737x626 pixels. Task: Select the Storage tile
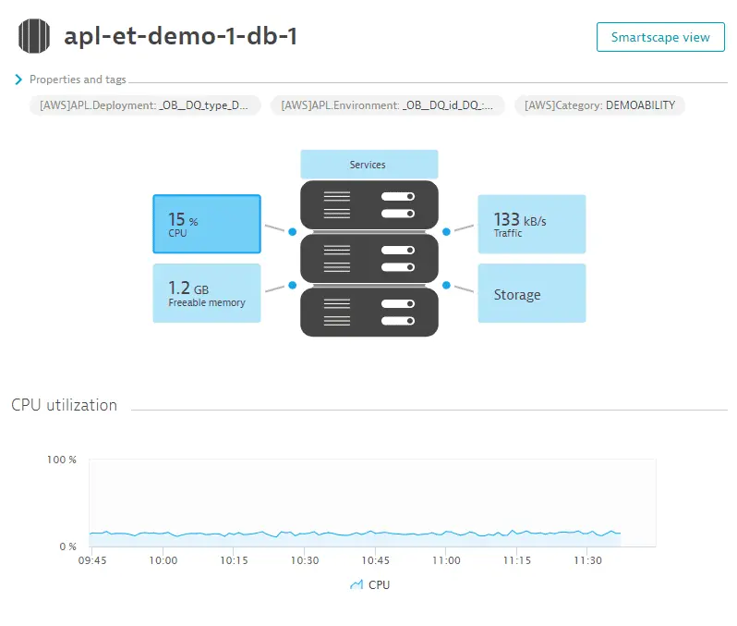(532, 293)
